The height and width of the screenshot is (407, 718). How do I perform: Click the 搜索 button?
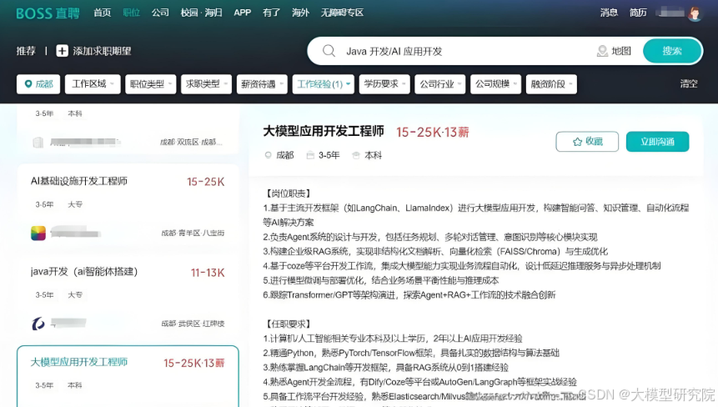pos(672,51)
